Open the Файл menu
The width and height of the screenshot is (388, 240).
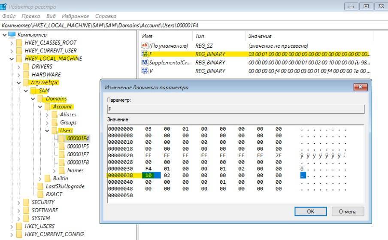tap(9, 16)
